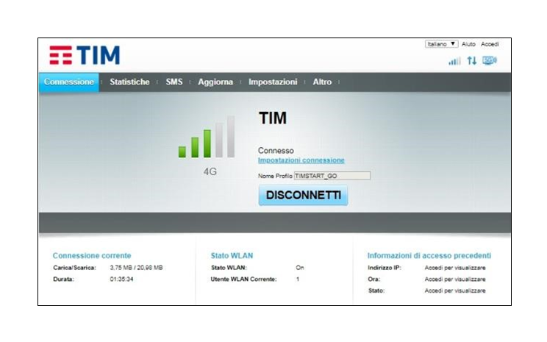The height and width of the screenshot is (342, 547).
Task: Click Informazioni di accesso precedenti heading
Action: 429,255
